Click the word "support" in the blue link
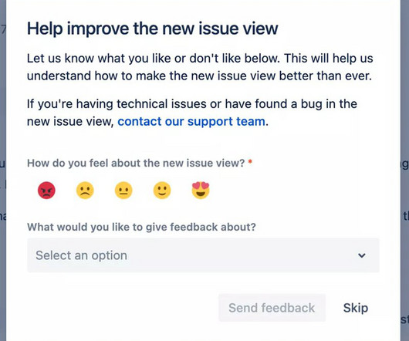 tap(210, 122)
